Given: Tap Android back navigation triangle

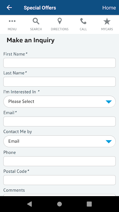Looking at the screenshot, I should 29,204.
